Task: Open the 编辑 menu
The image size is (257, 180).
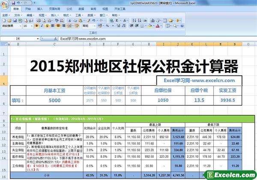Action: point(30,15)
